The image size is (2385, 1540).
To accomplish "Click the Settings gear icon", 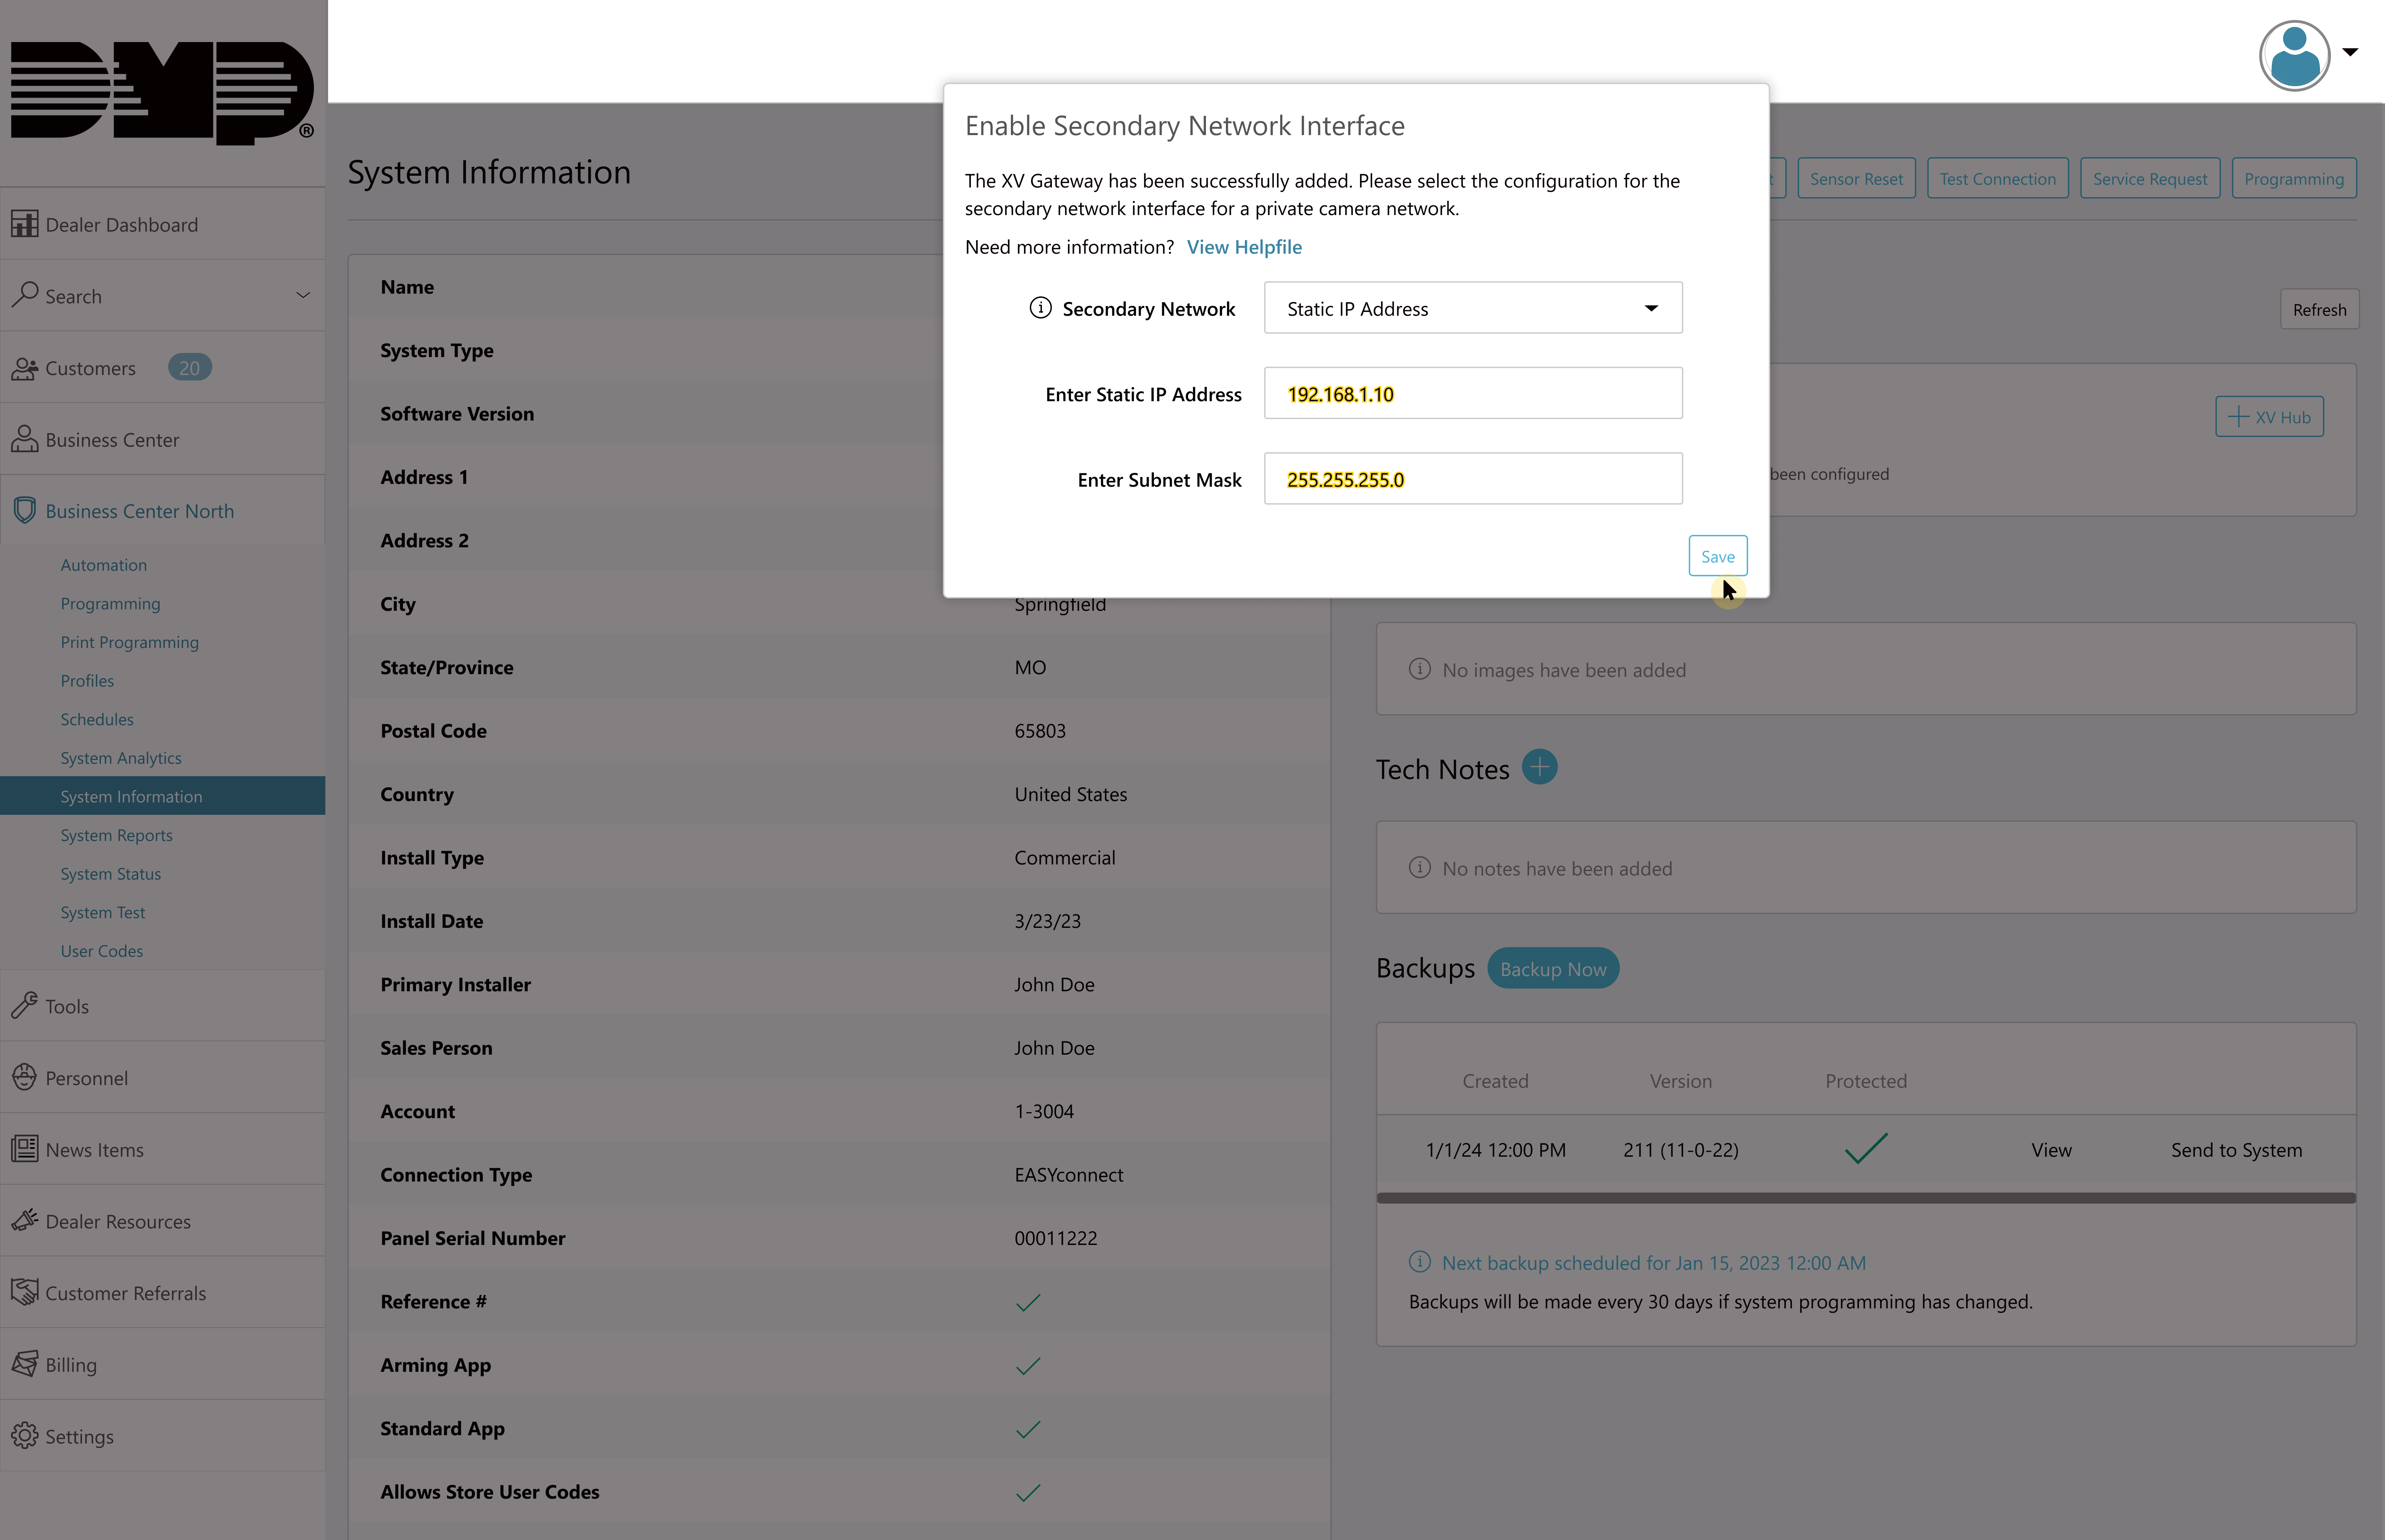I will click(x=25, y=1435).
